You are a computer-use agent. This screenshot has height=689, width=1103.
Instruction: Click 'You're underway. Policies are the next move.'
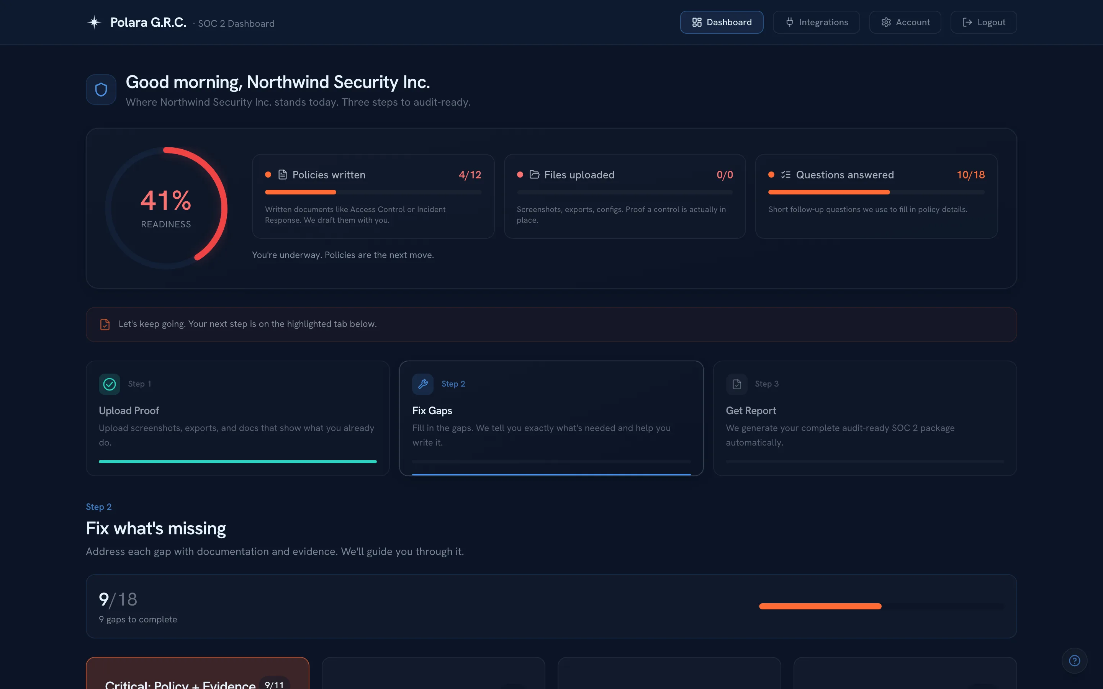point(343,255)
